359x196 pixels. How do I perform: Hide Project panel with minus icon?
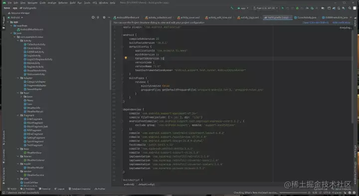click(109, 17)
